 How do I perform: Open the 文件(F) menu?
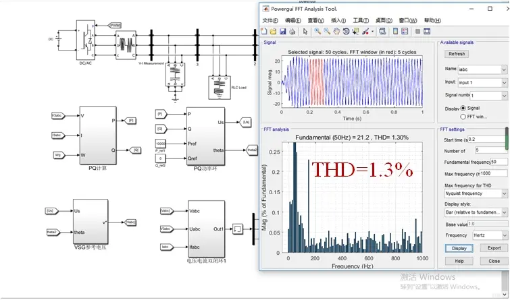270,20
